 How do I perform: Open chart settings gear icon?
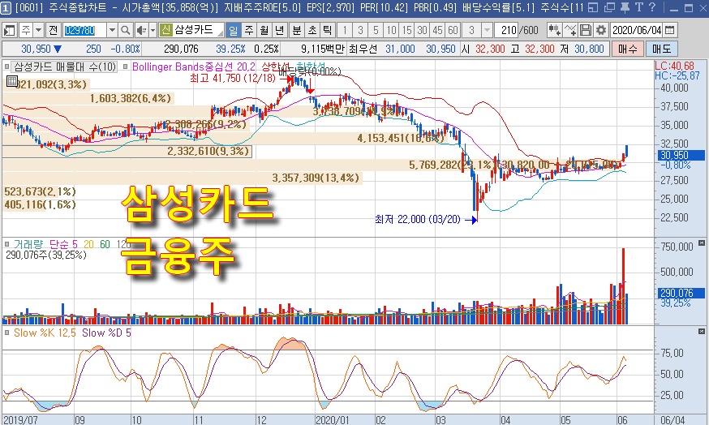point(600,30)
